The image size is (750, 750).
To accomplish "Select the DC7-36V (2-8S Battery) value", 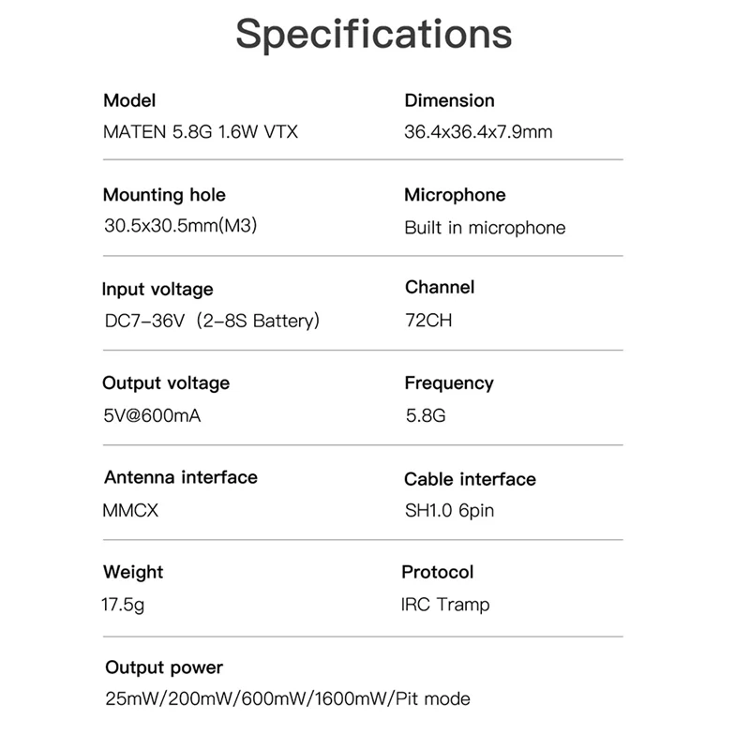I will pyautogui.click(x=212, y=321).
